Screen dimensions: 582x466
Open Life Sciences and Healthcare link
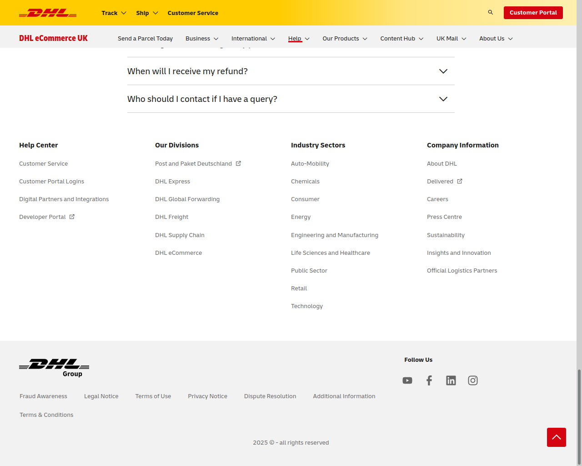tap(331, 253)
